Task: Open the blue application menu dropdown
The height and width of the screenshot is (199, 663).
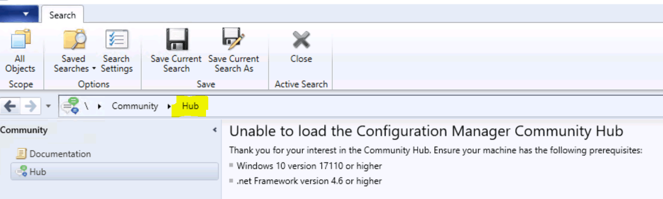Action: point(19,14)
